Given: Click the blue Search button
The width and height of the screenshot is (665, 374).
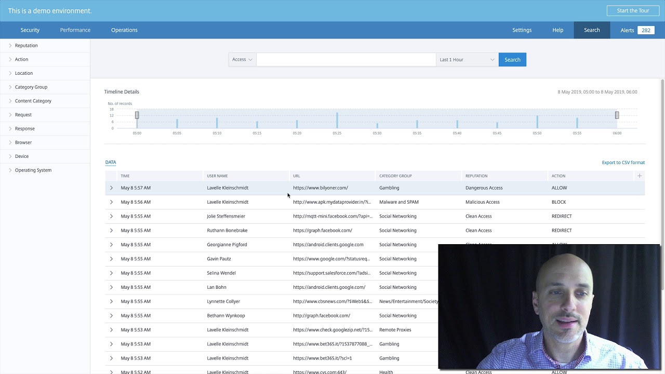Looking at the screenshot, I should pyautogui.click(x=512, y=60).
